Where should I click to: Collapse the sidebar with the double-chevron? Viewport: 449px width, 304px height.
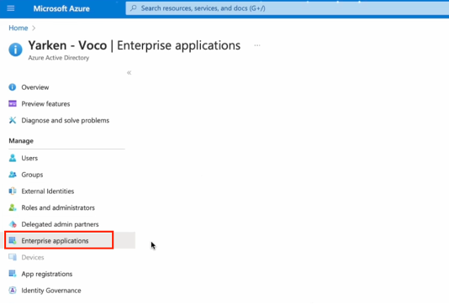[x=129, y=72]
